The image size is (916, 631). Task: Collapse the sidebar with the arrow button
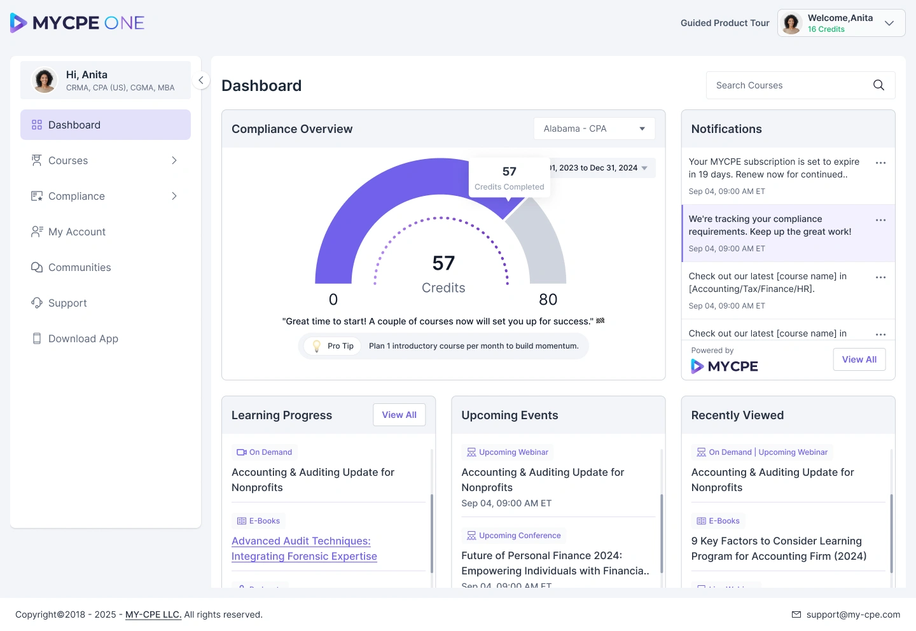click(201, 80)
